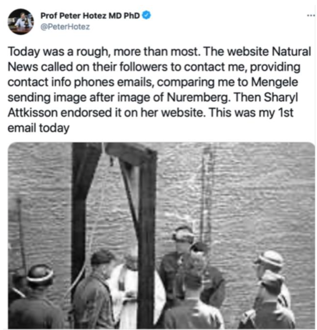317x330 pixels.
Task: Open Peter Hotez's profile avatar picture
Action: 21,22
